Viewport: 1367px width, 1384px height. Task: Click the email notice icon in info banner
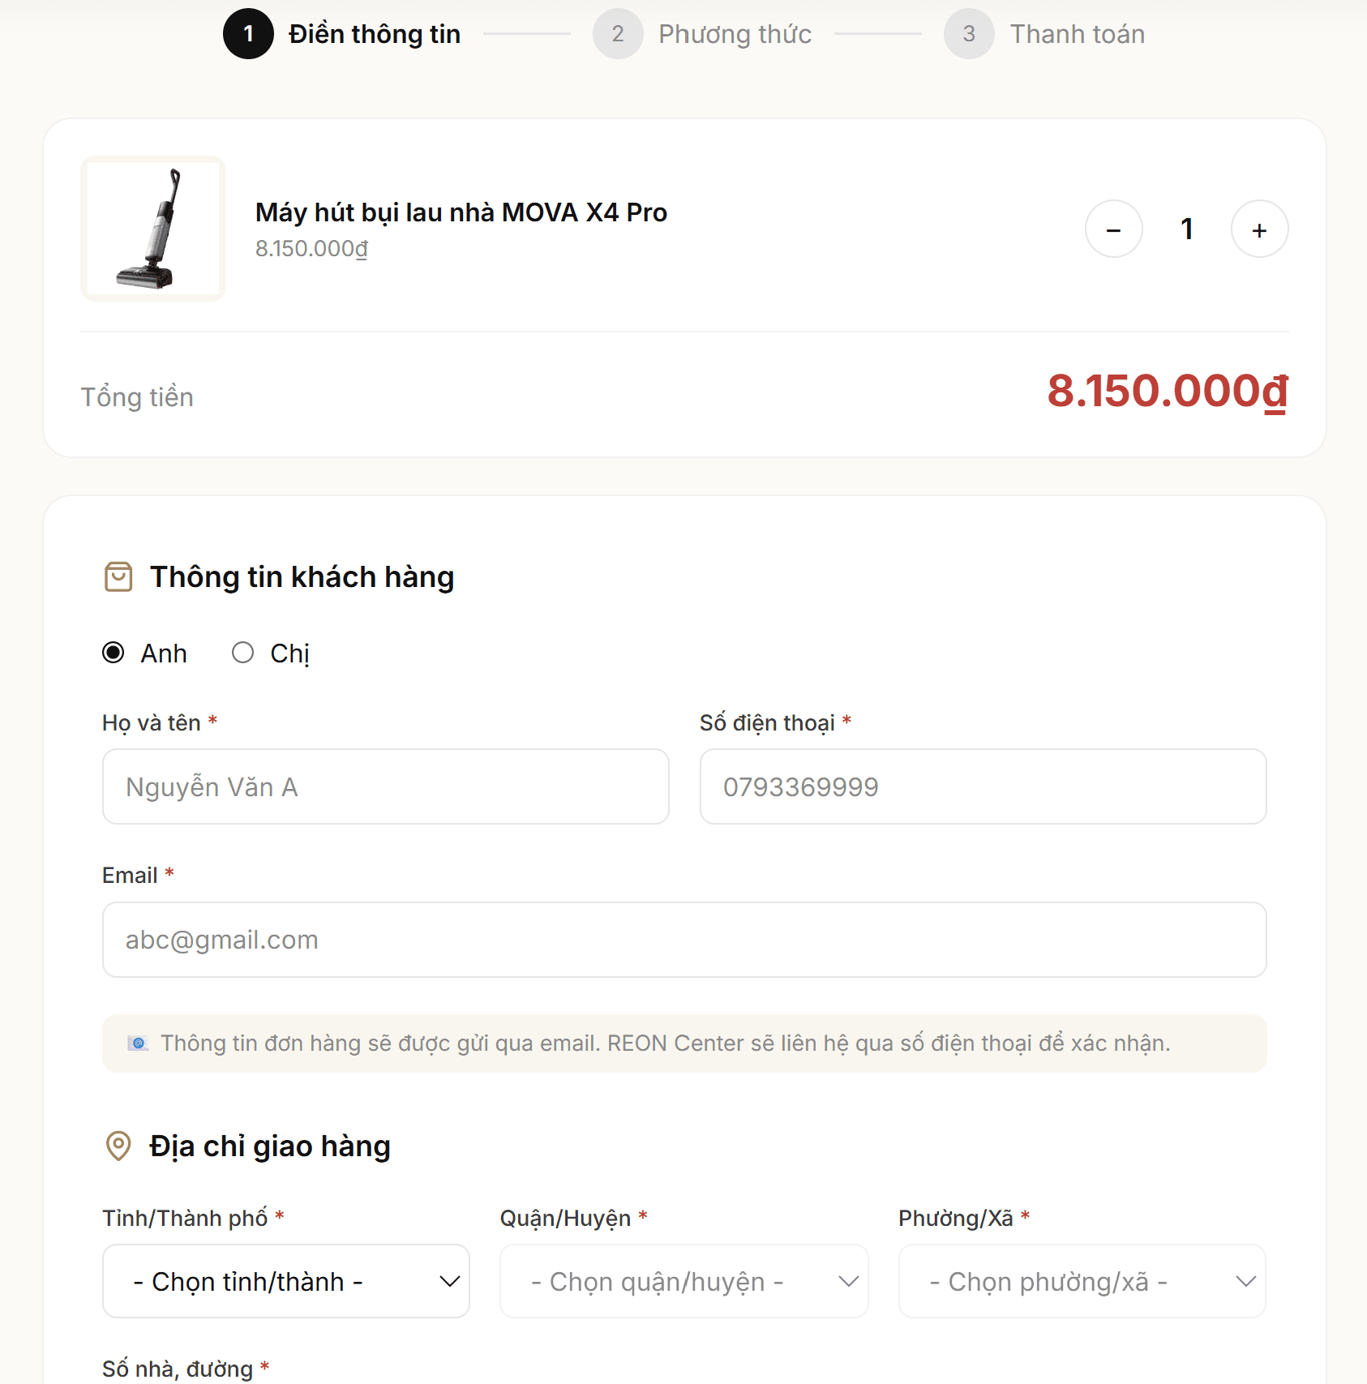[138, 1043]
